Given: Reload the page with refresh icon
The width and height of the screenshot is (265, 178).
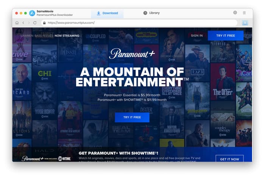Looking at the screenshot, I should click(35, 23).
